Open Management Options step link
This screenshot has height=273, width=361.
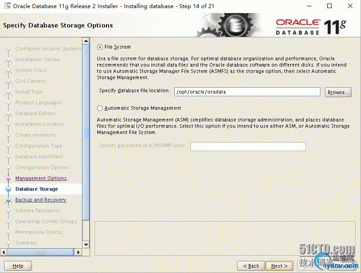(x=41, y=178)
